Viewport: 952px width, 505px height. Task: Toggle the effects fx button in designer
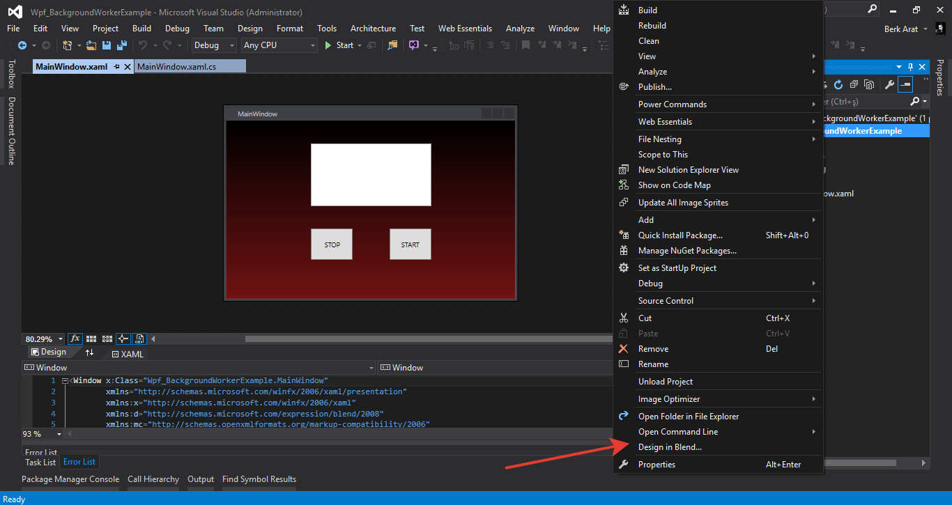pyautogui.click(x=75, y=339)
